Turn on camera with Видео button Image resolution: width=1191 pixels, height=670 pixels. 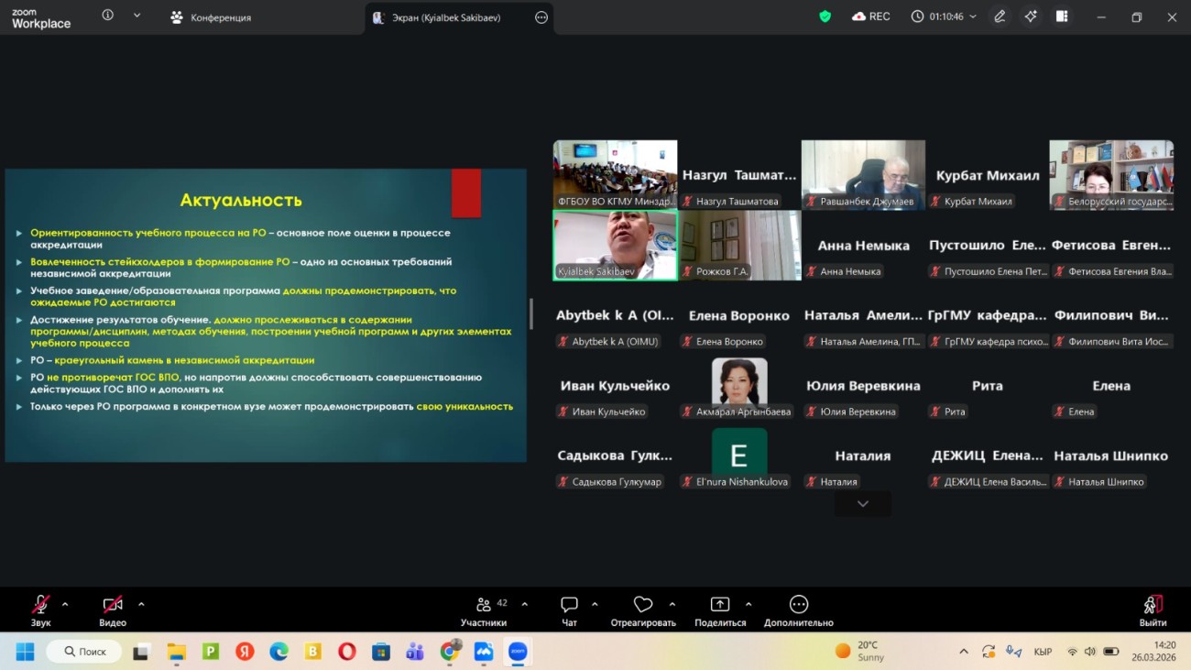click(x=113, y=605)
